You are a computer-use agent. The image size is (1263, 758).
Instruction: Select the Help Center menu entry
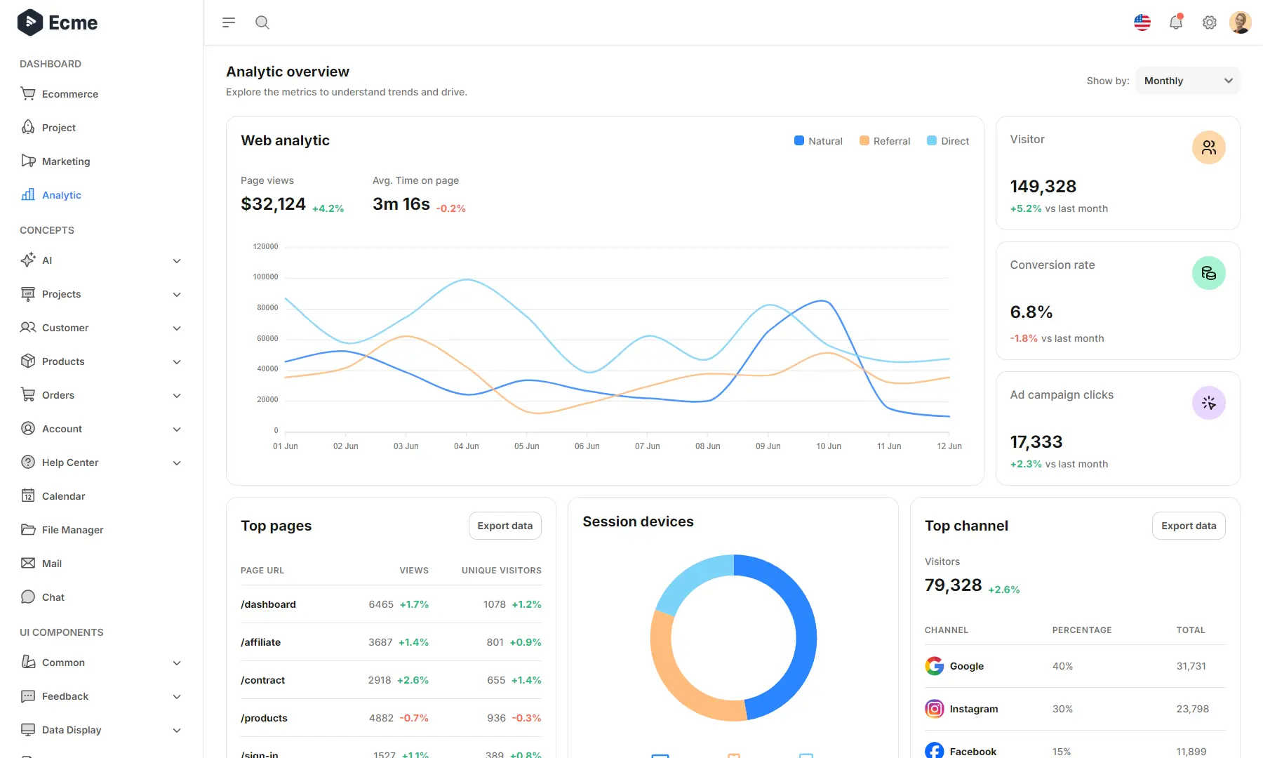pos(70,462)
